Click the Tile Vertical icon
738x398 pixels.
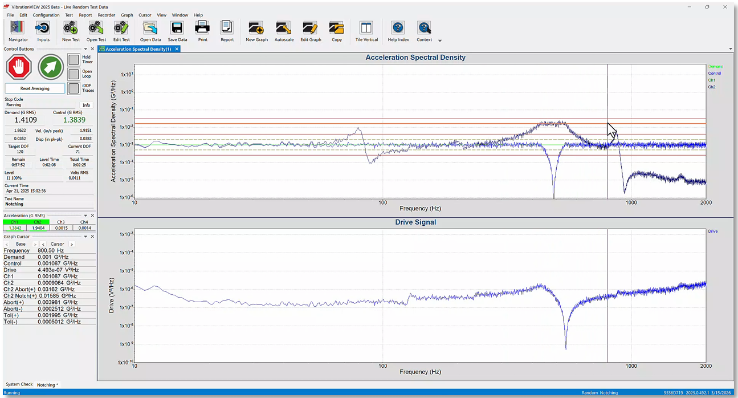click(366, 31)
